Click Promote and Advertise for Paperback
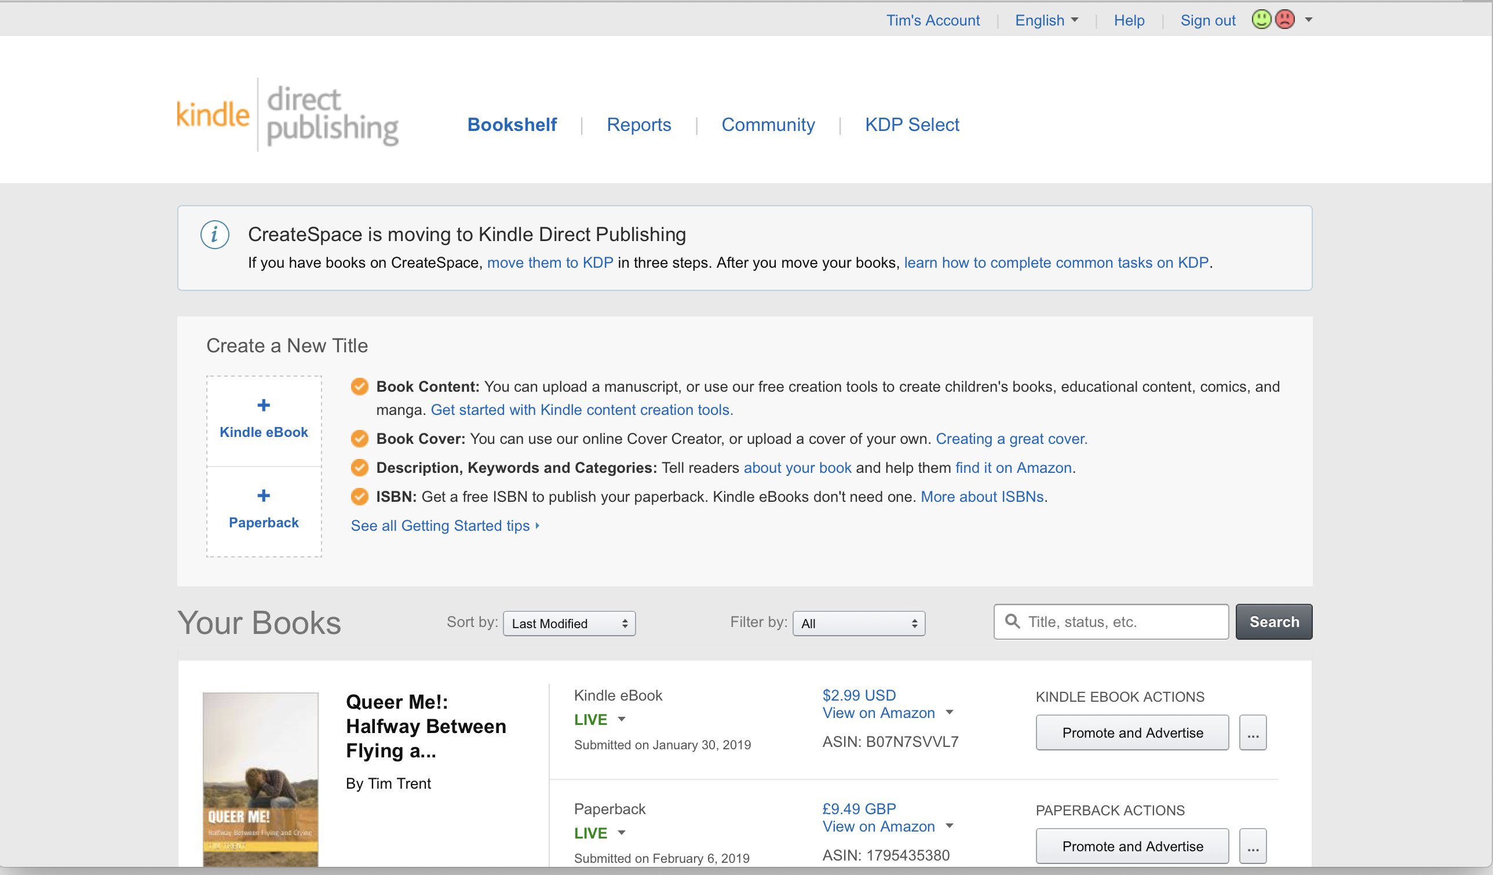Viewport: 1493px width, 875px height. (1132, 846)
